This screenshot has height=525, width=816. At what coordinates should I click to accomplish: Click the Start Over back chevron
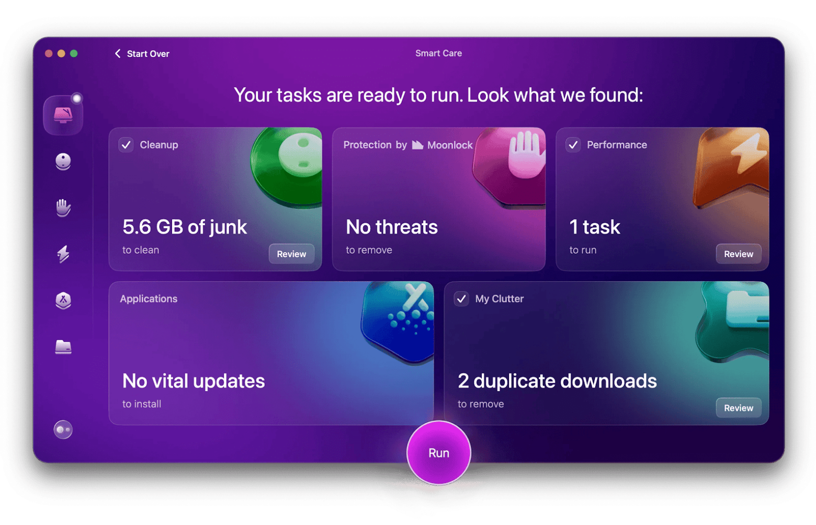click(117, 53)
